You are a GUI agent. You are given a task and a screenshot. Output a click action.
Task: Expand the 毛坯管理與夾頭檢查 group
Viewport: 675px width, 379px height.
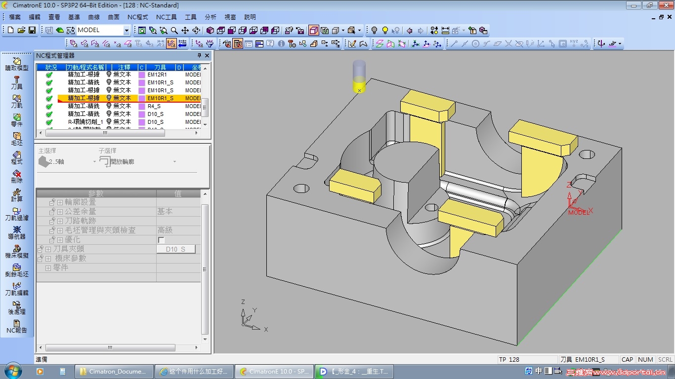60,230
